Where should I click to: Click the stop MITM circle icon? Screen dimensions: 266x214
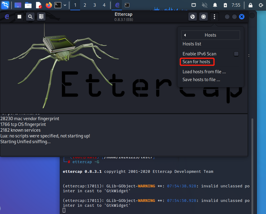[204, 17]
